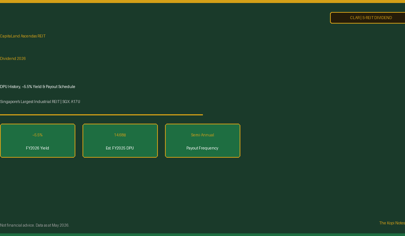This screenshot has height=236, width=405.
Task: Click the Not financial advice disclaimer
Action: click(x=34, y=225)
